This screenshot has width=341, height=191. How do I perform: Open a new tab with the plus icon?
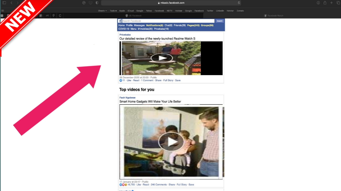tap(331, 3)
